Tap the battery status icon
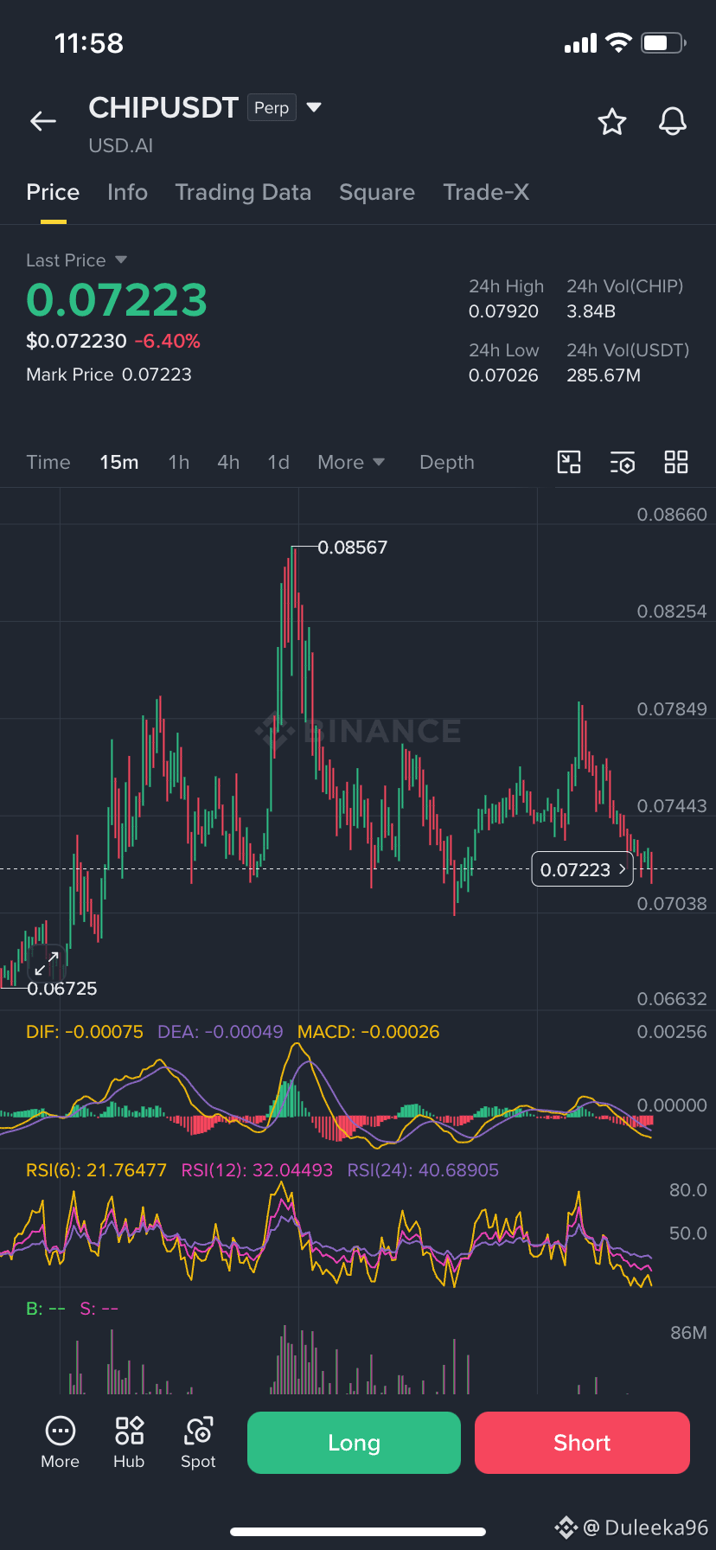The image size is (716, 1550). [x=663, y=43]
